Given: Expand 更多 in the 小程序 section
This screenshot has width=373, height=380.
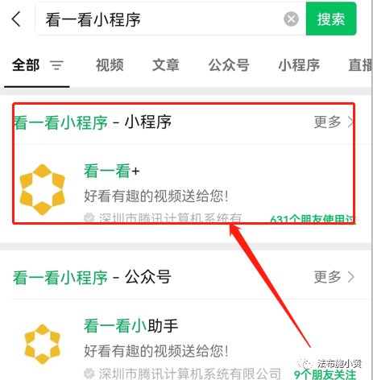Looking at the screenshot, I should (334, 122).
